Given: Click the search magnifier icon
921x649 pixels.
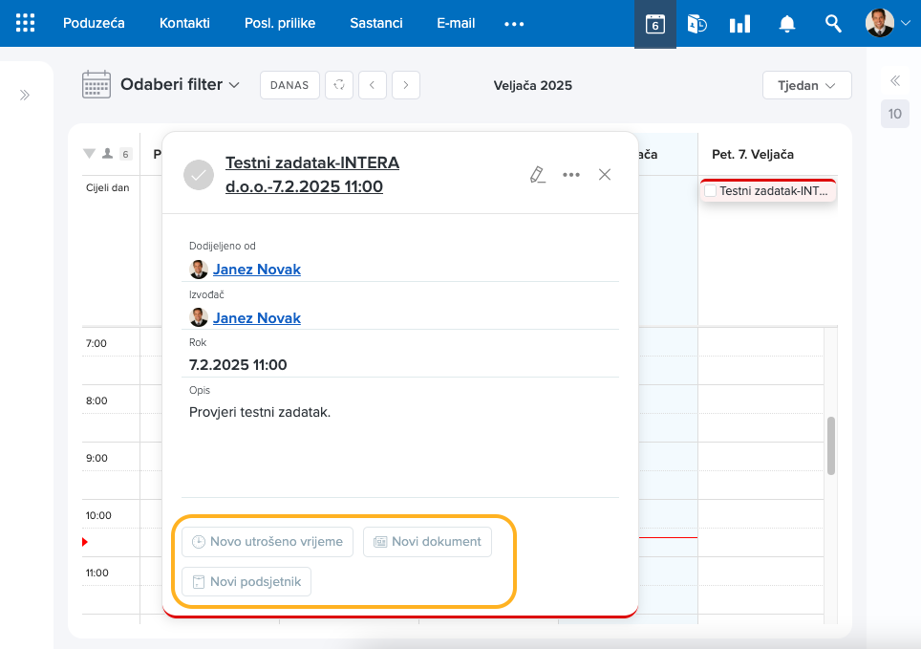Looking at the screenshot, I should pyautogui.click(x=833, y=24).
